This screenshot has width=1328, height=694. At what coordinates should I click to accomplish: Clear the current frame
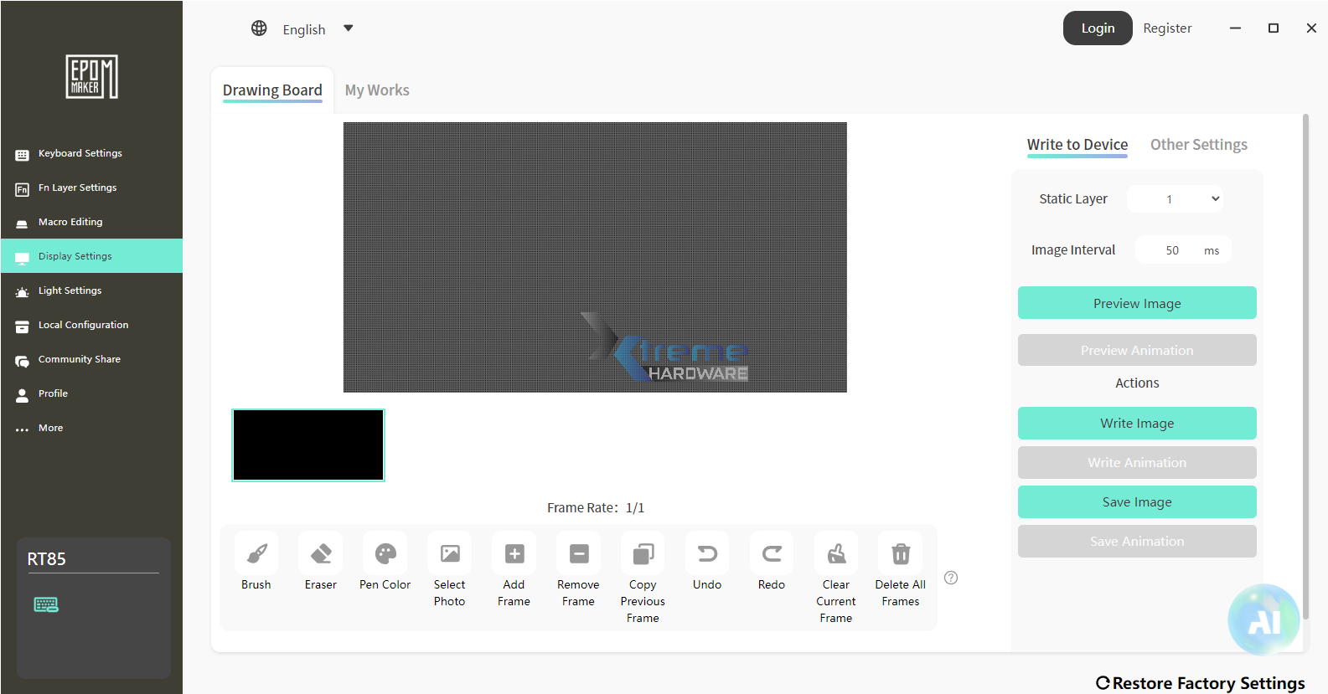(836, 554)
